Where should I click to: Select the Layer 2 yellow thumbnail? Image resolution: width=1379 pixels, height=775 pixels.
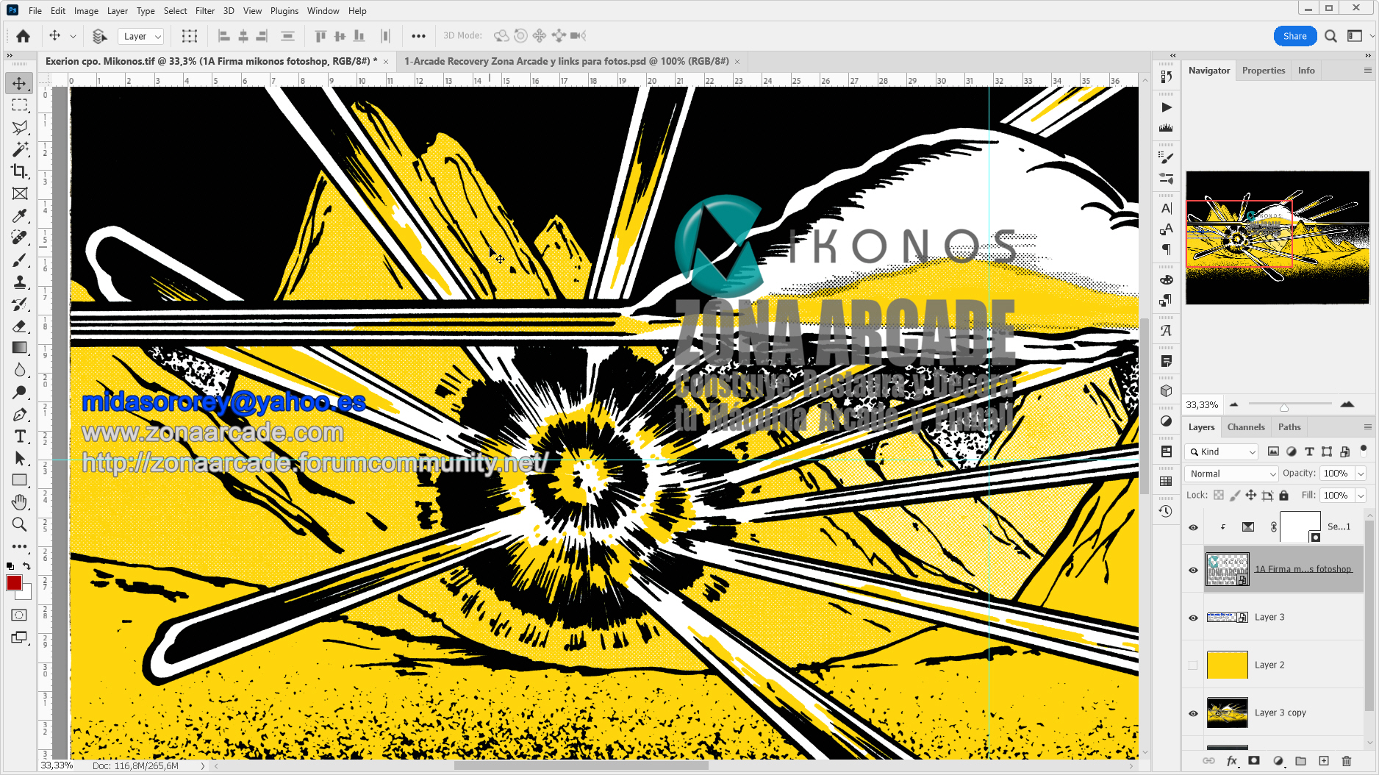coord(1227,665)
